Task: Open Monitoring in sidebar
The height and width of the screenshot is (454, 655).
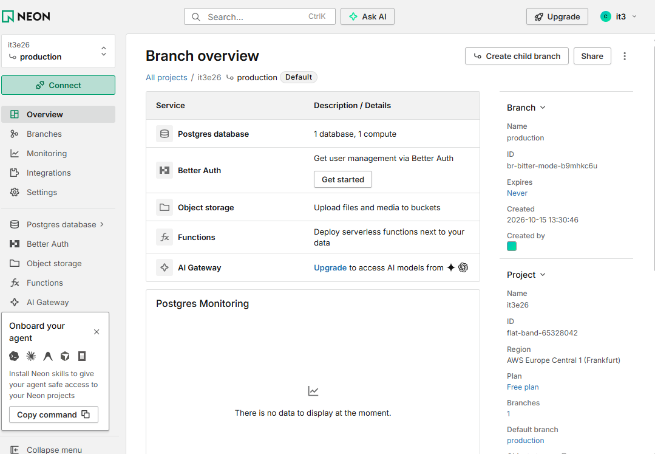Action: 58,153
